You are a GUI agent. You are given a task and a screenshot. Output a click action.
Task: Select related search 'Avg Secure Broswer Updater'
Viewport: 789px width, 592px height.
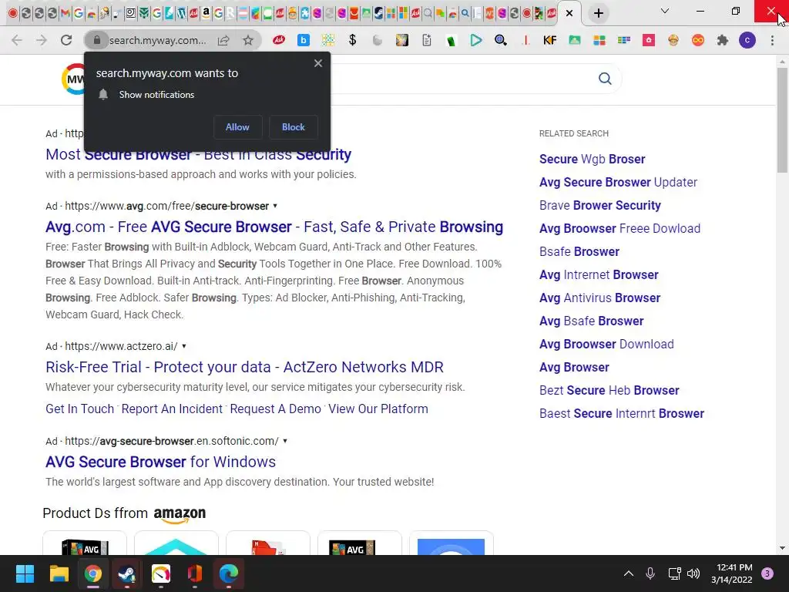point(618,182)
